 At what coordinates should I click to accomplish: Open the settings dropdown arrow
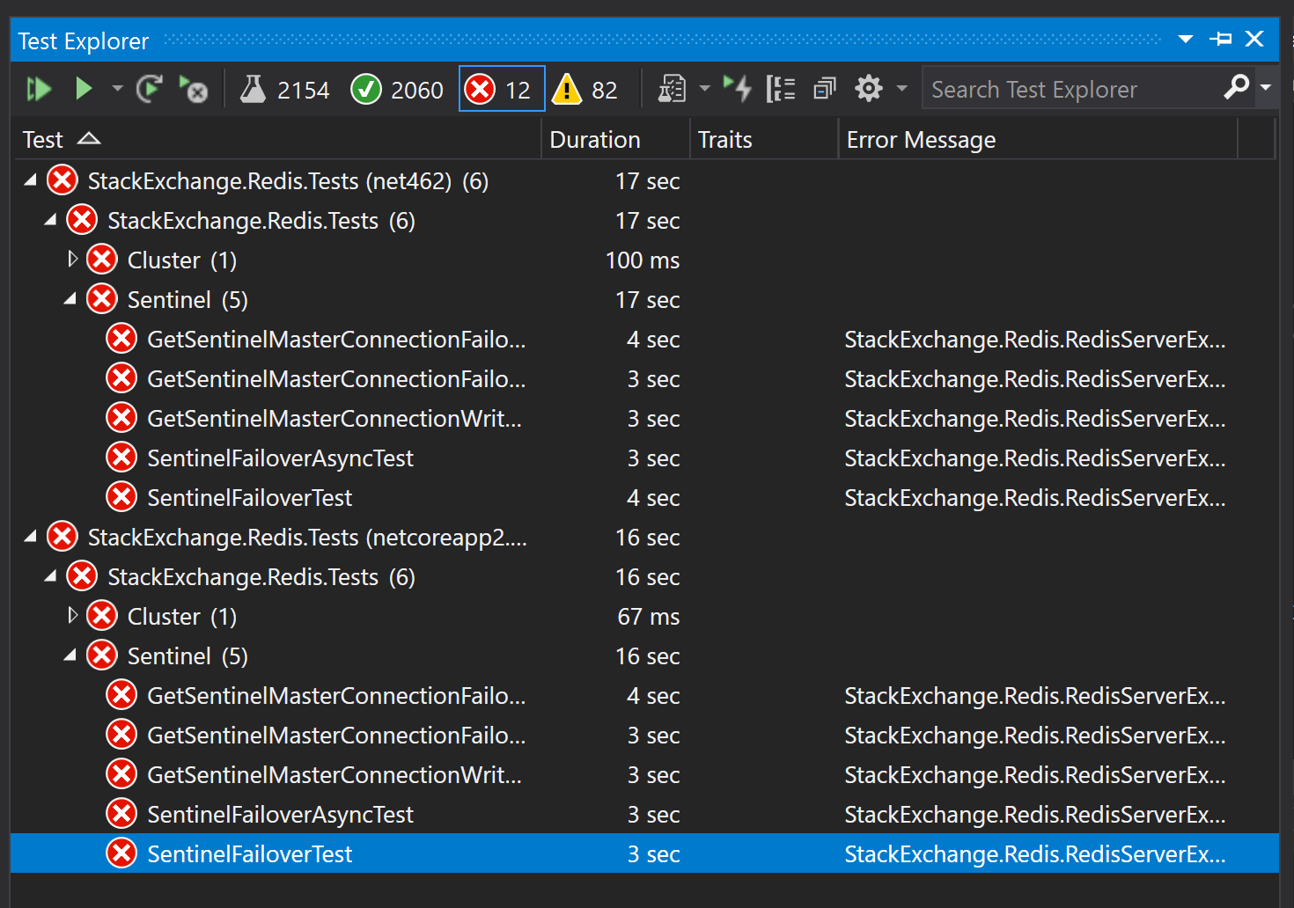point(901,89)
